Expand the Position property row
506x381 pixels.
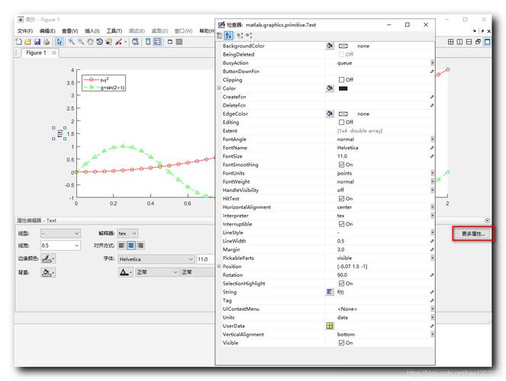point(219,267)
